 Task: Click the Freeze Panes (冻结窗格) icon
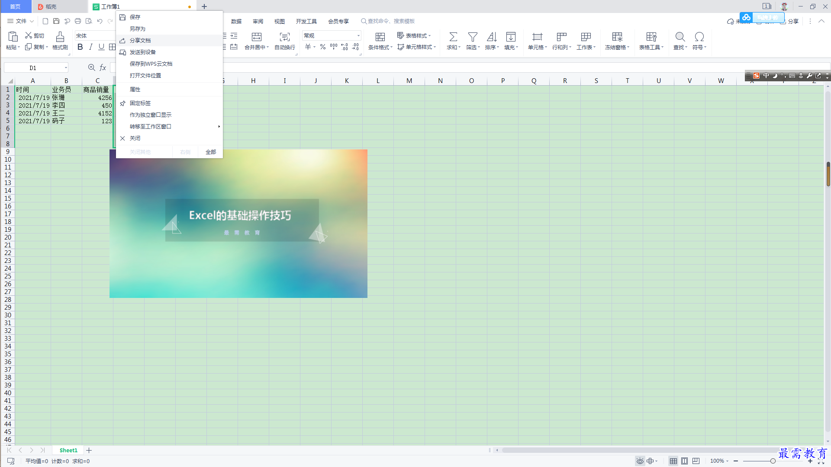point(617,37)
